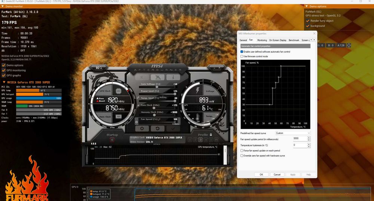374x201 pixels.
Task: Click the OK button in properties
Action: click(261, 174)
